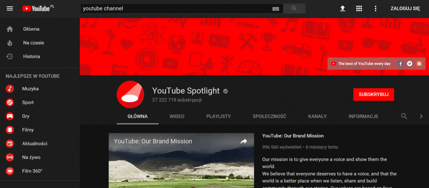Click the Aktualności sidebar label
429x188 pixels.
click(x=35, y=144)
